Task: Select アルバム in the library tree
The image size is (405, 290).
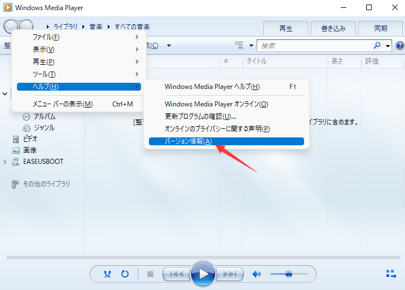Action: [x=45, y=117]
